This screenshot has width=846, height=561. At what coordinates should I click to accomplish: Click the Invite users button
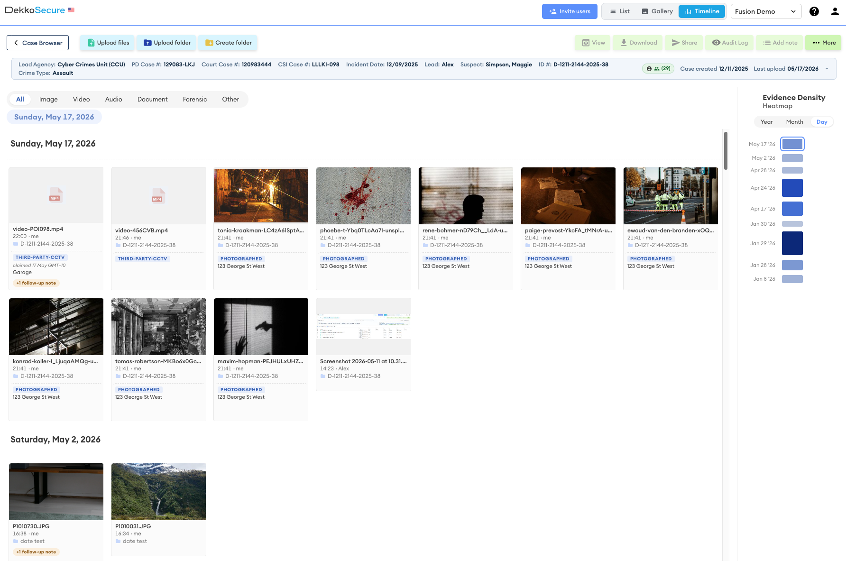point(570,11)
